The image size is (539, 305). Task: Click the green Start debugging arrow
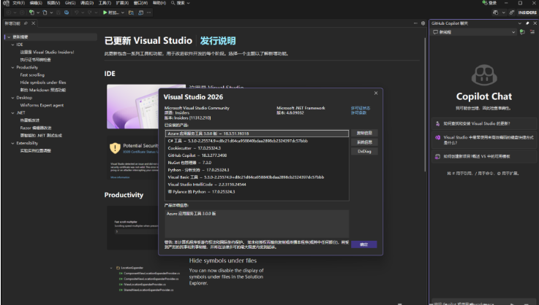click(x=102, y=12)
